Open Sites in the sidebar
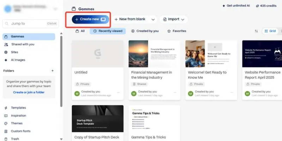Screen dimensions: 282x141 pyautogui.click(x=29, y=52)
